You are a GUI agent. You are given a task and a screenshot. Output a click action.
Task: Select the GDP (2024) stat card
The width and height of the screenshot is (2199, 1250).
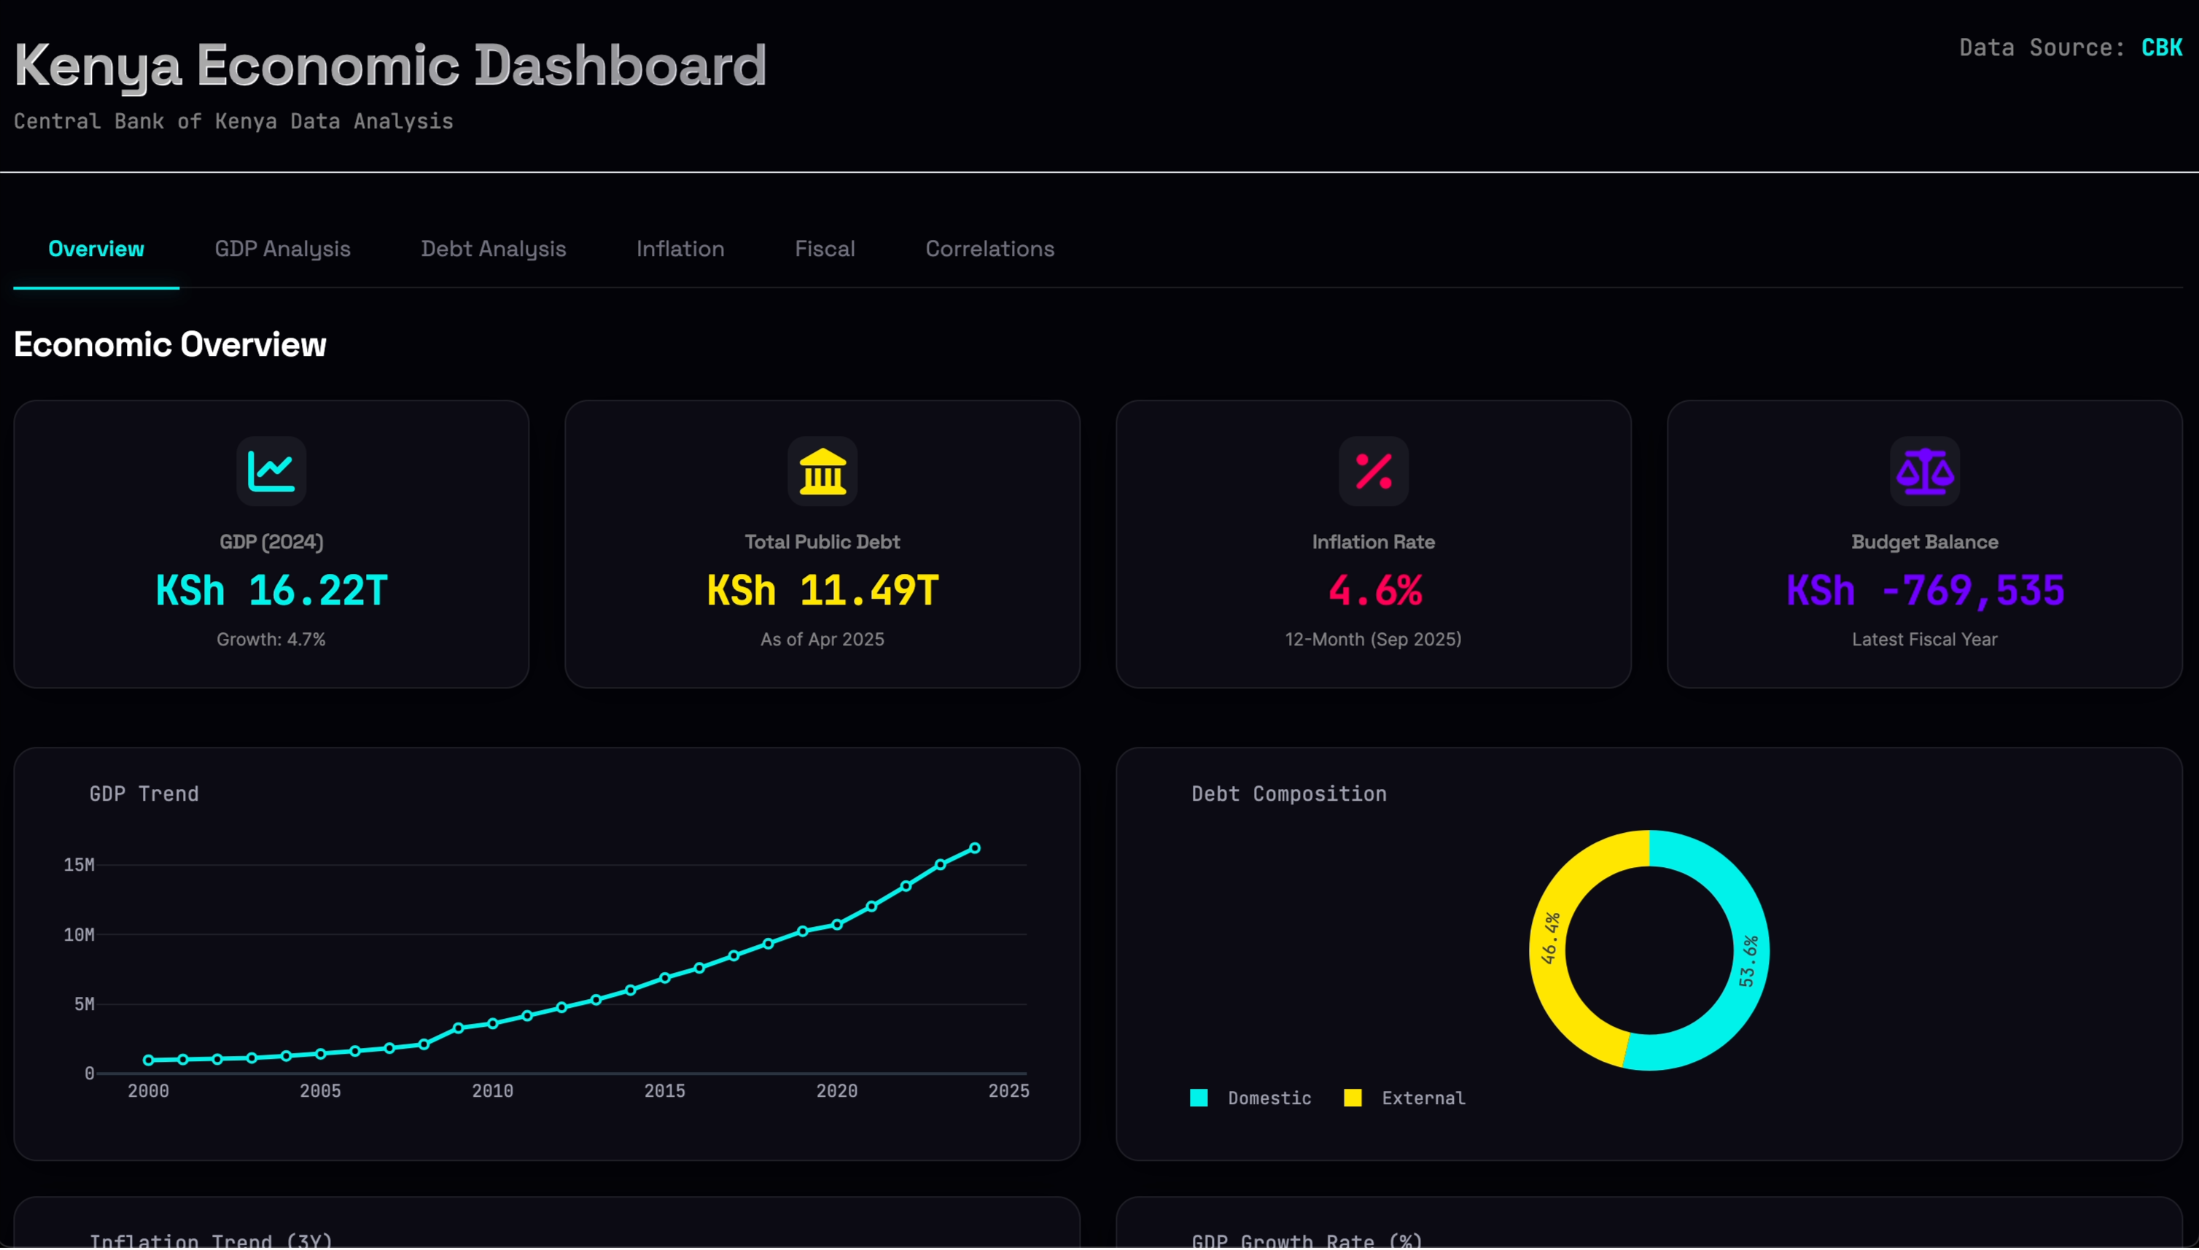point(271,543)
